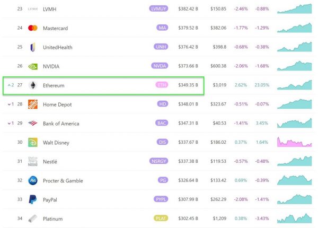Click the Walt Disney logo icon

point(33,143)
